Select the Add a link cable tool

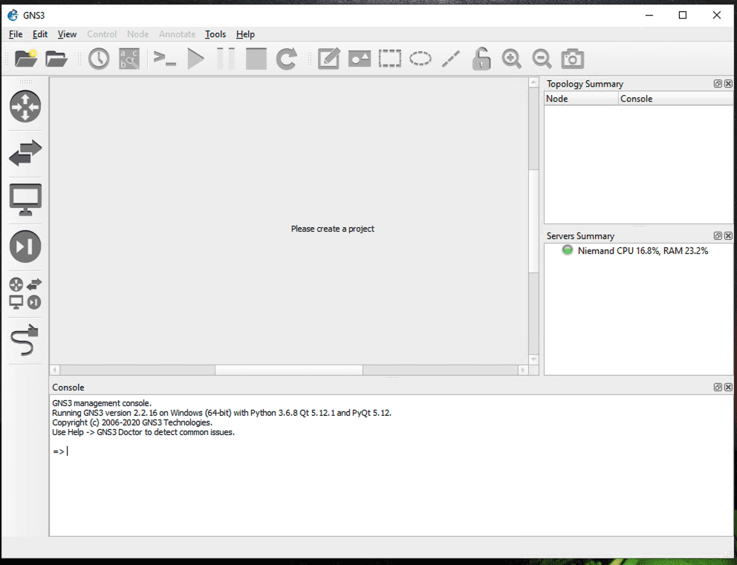coord(25,342)
